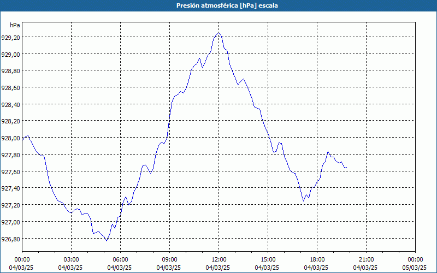Click the 05/03/25 date label

point(415,268)
